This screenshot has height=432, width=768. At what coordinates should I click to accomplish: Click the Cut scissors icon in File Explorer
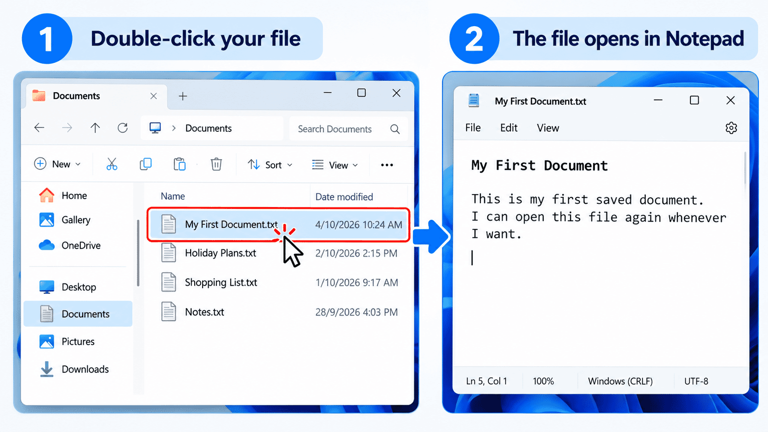(112, 164)
